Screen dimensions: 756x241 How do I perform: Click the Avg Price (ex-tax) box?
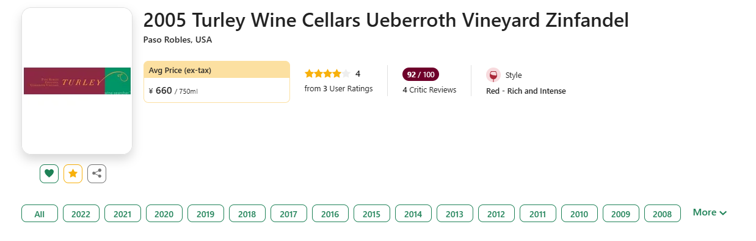(x=217, y=82)
